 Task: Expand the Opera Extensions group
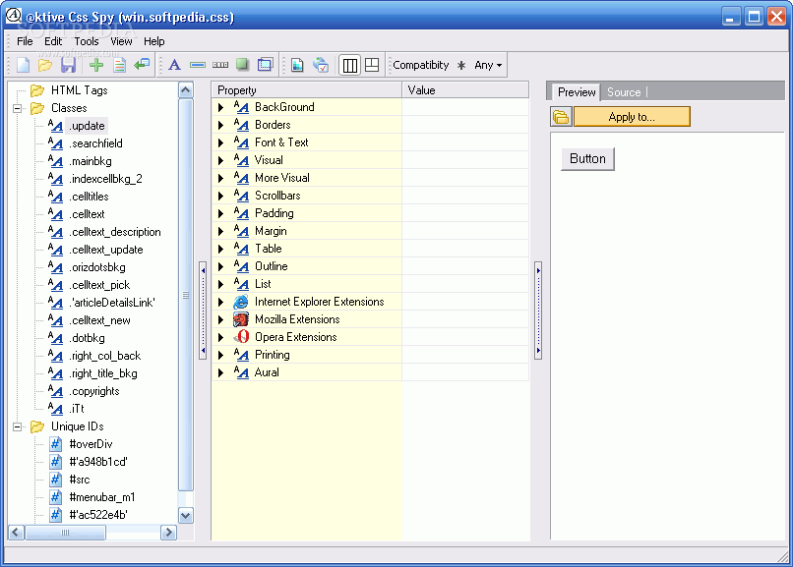point(221,337)
